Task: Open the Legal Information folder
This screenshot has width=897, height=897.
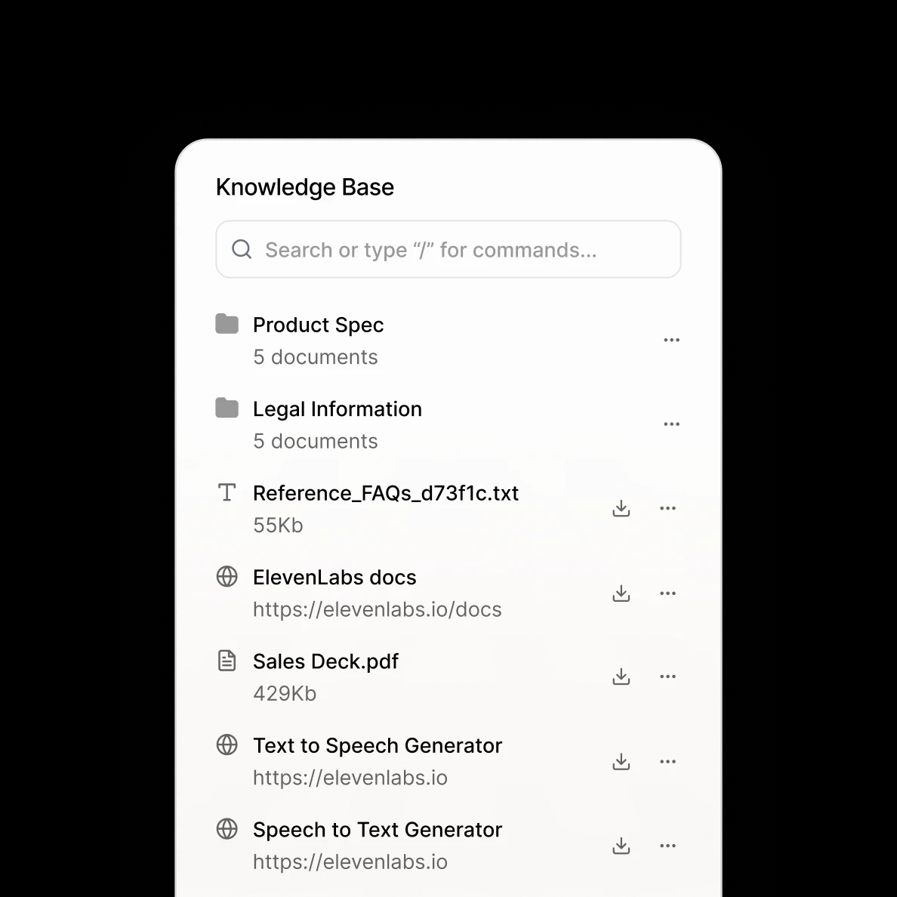Action: (337, 409)
